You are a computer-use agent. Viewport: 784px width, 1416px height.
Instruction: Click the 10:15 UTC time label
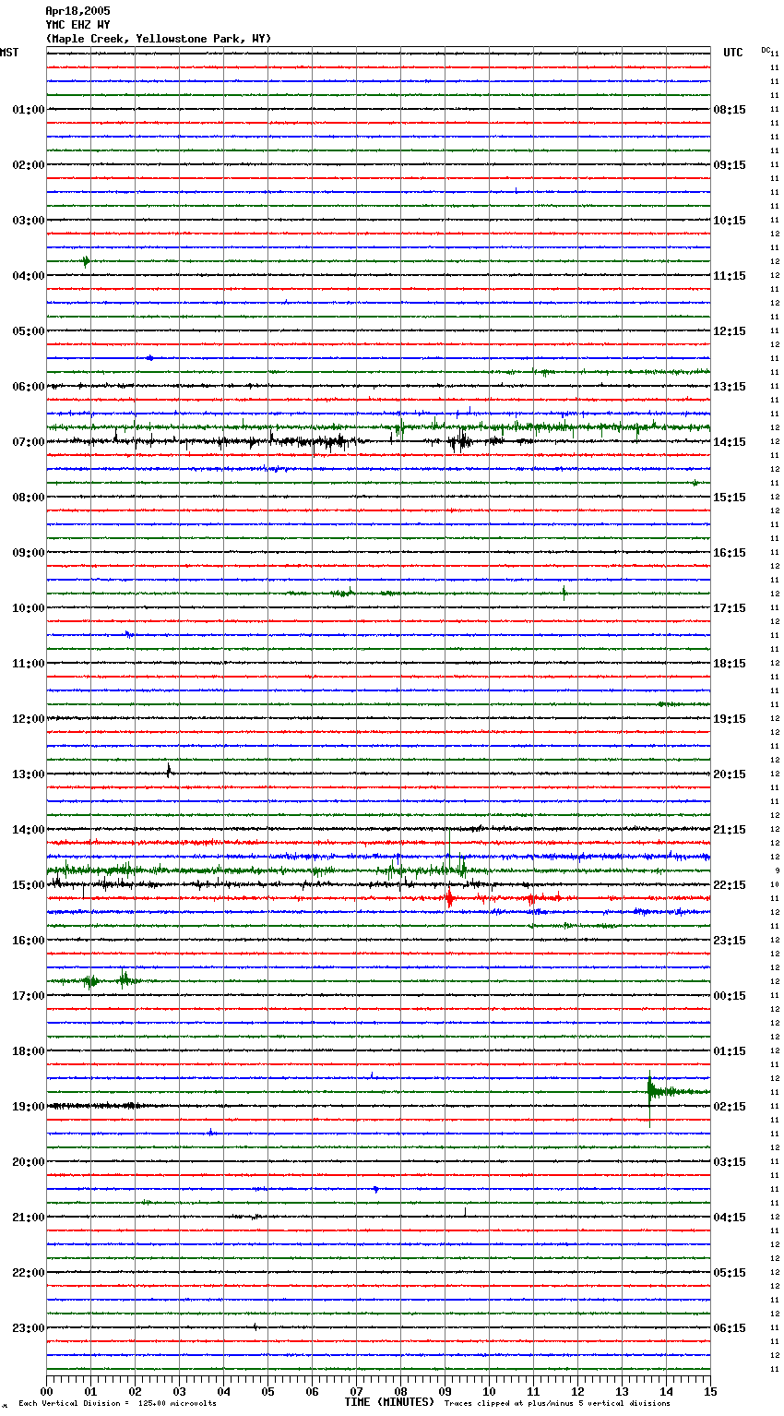pyautogui.click(x=730, y=221)
